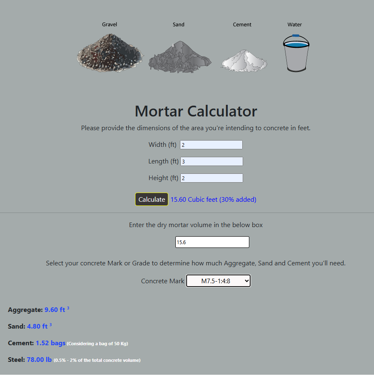The image size is (374, 376).
Task: Click the Water bucket icon
Action: pyautogui.click(x=296, y=53)
